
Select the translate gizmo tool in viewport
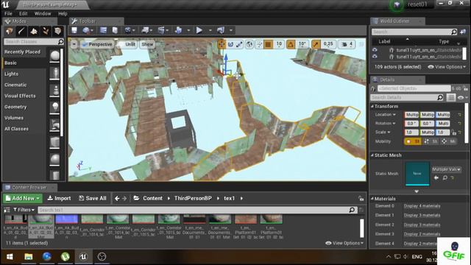coord(222,44)
